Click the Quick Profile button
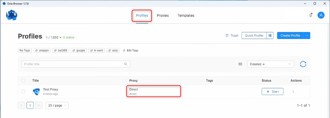Screen dimensions: 330x118 click(x=254, y=35)
